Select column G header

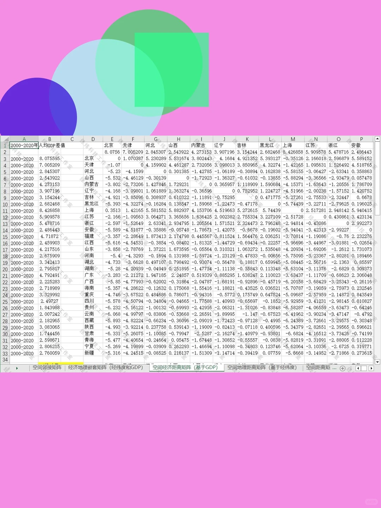(156, 139)
